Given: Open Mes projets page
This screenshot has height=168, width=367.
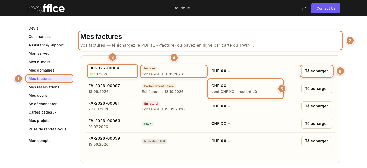Looking at the screenshot, I should click(x=39, y=121).
